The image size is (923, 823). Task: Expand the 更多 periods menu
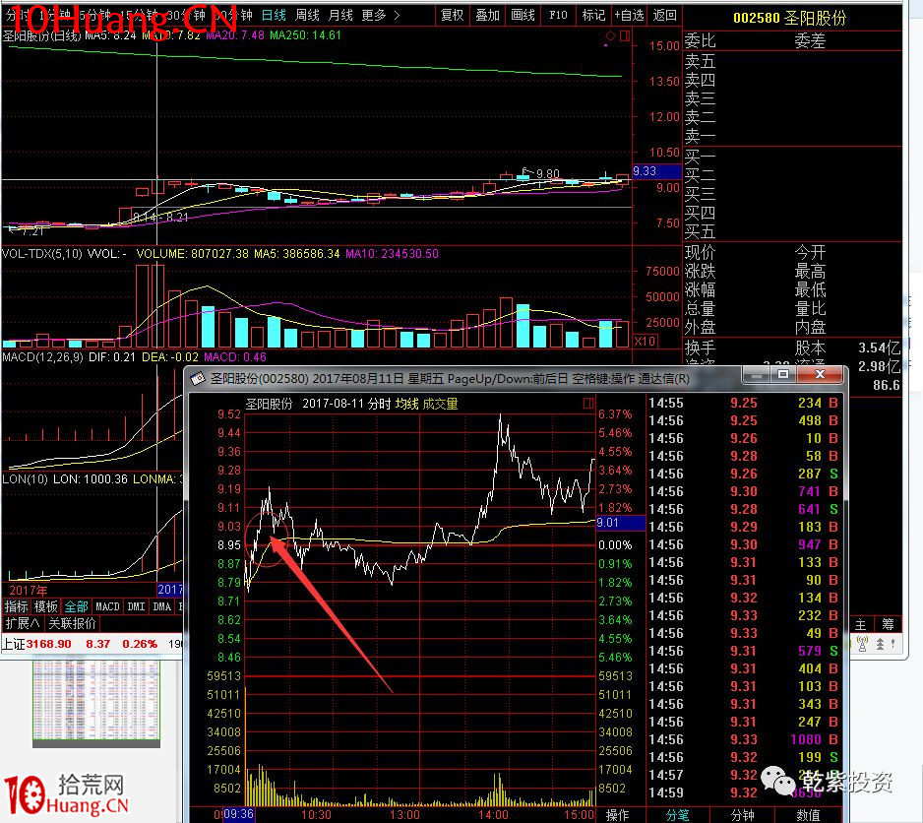pos(380,15)
